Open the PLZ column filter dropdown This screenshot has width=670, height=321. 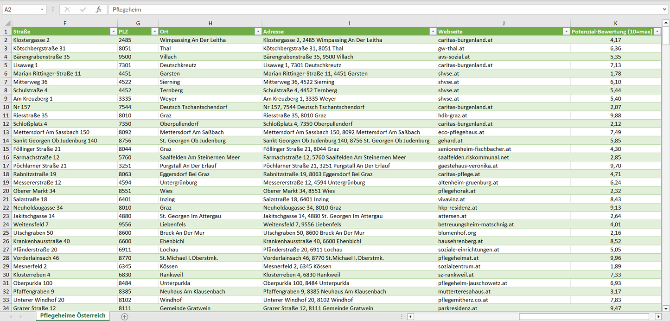click(154, 31)
